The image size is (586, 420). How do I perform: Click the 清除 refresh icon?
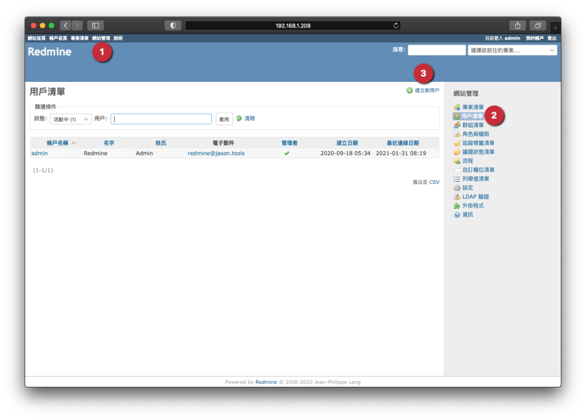[x=239, y=118]
